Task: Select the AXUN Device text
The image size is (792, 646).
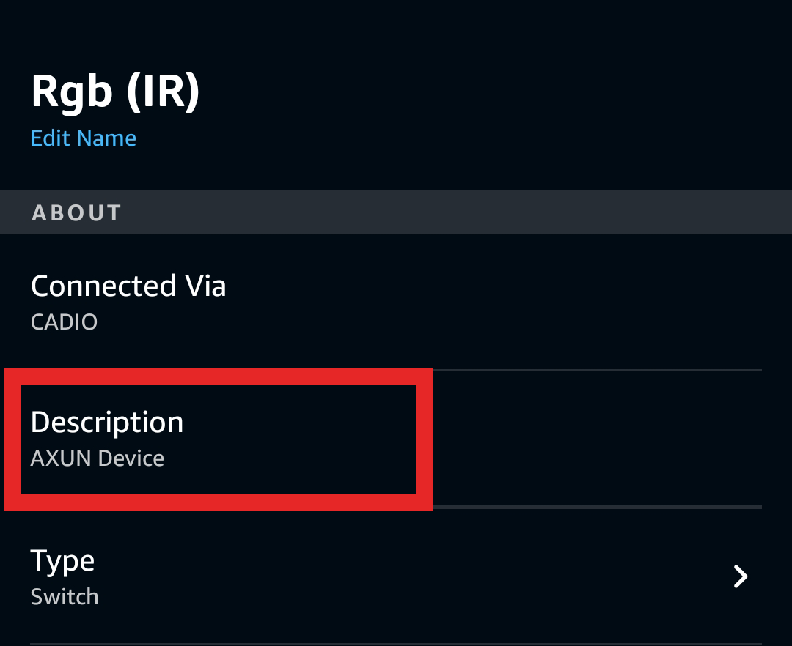Action: [x=98, y=459]
